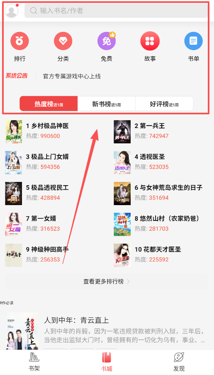
Task: Open the 故事 stories grid icon
Action: click(150, 41)
